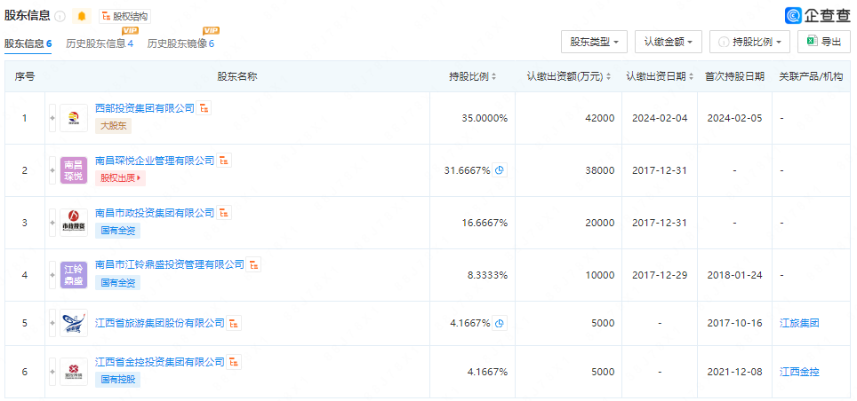The height and width of the screenshot is (401, 857).
Task: Open 江西省旅游集团股份有限公司 link
Action: (x=160, y=323)
